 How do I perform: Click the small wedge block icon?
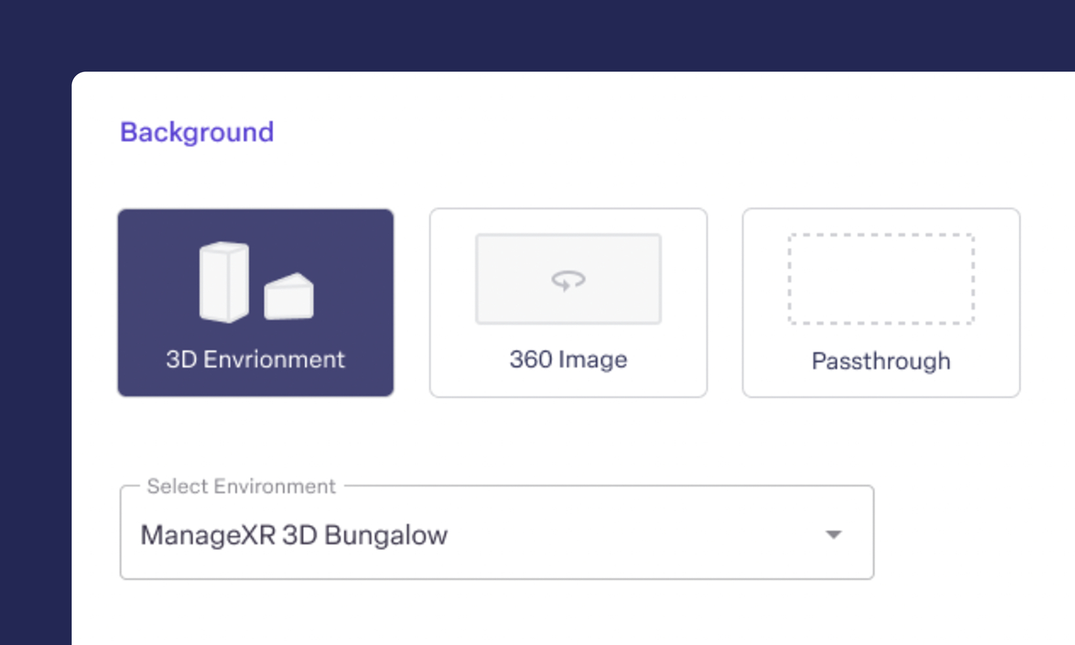(x=289, y=296)
